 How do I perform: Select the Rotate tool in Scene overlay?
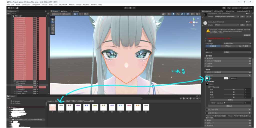[x=52, y=25]
